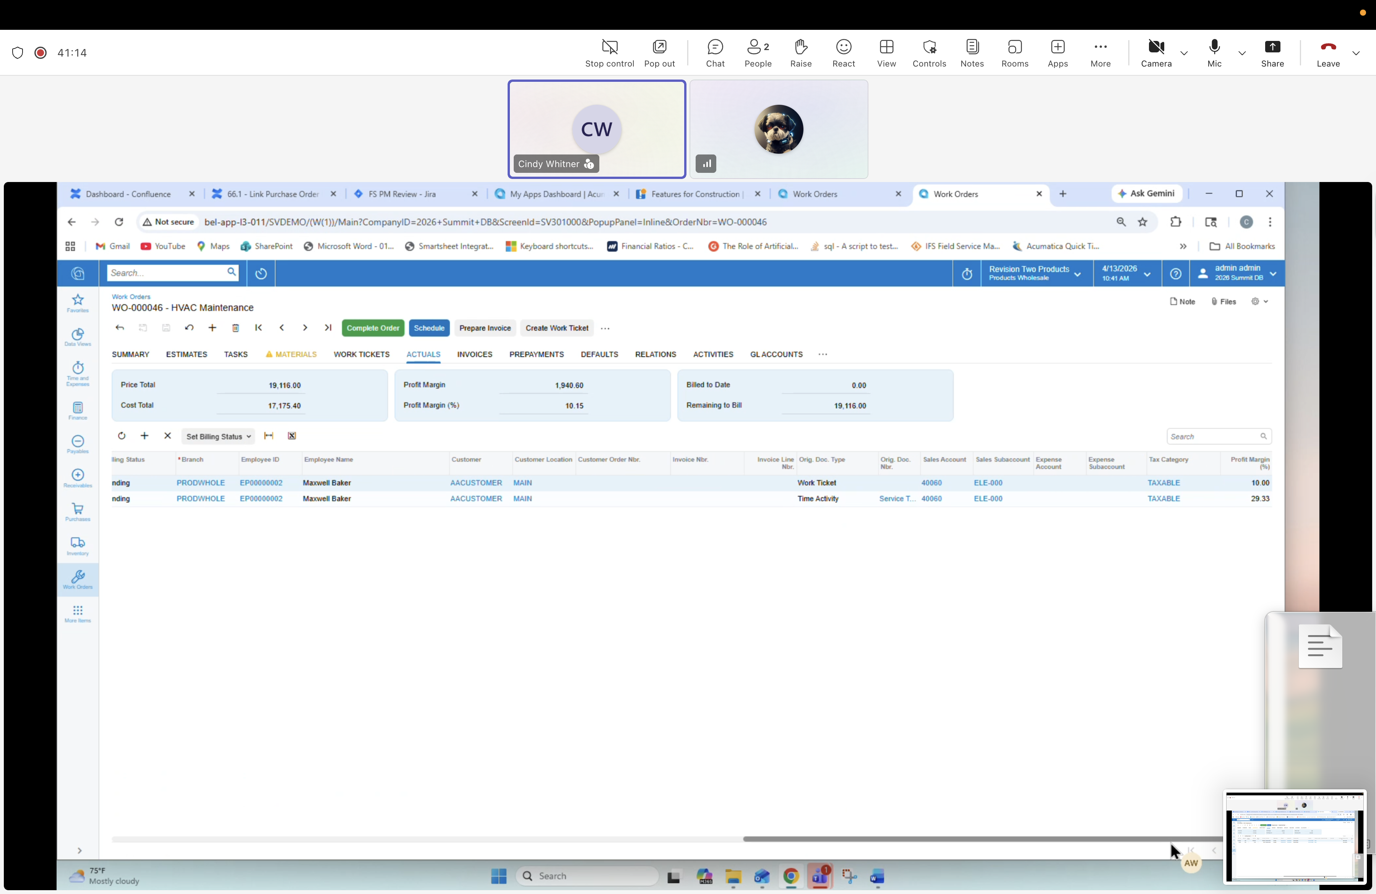1376x894 pixels.
Task: Export the grid with the Excel icon
Action: tap(292, 436)
